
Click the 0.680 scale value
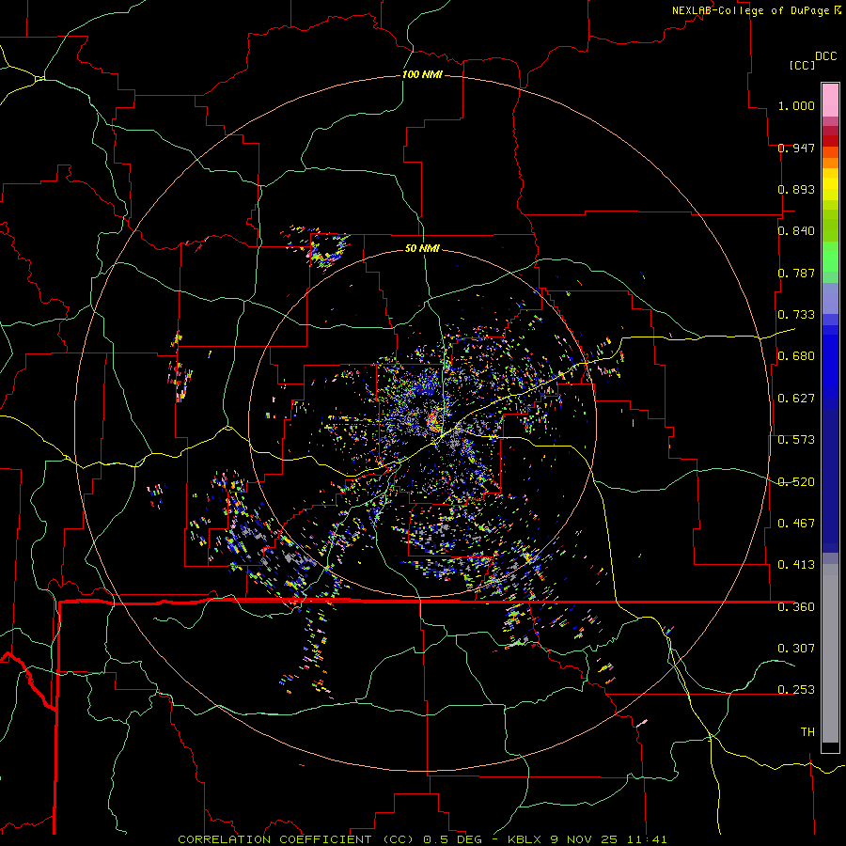[x=796, y=356]
